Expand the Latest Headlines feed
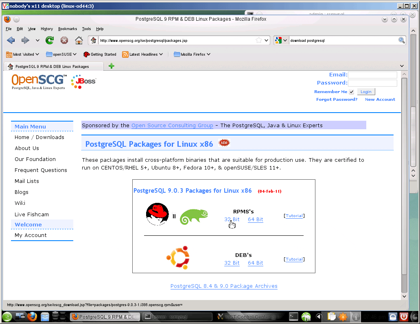The image size is (420, 324). coord(142,54)
